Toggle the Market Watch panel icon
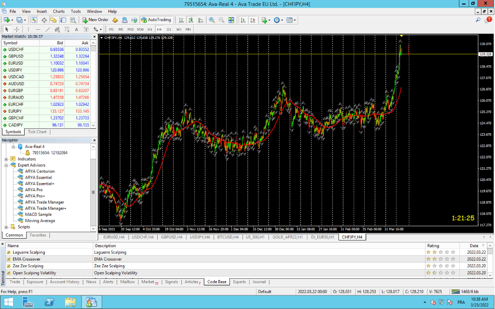Screen dimensions: 495x309 coord(34,20)
